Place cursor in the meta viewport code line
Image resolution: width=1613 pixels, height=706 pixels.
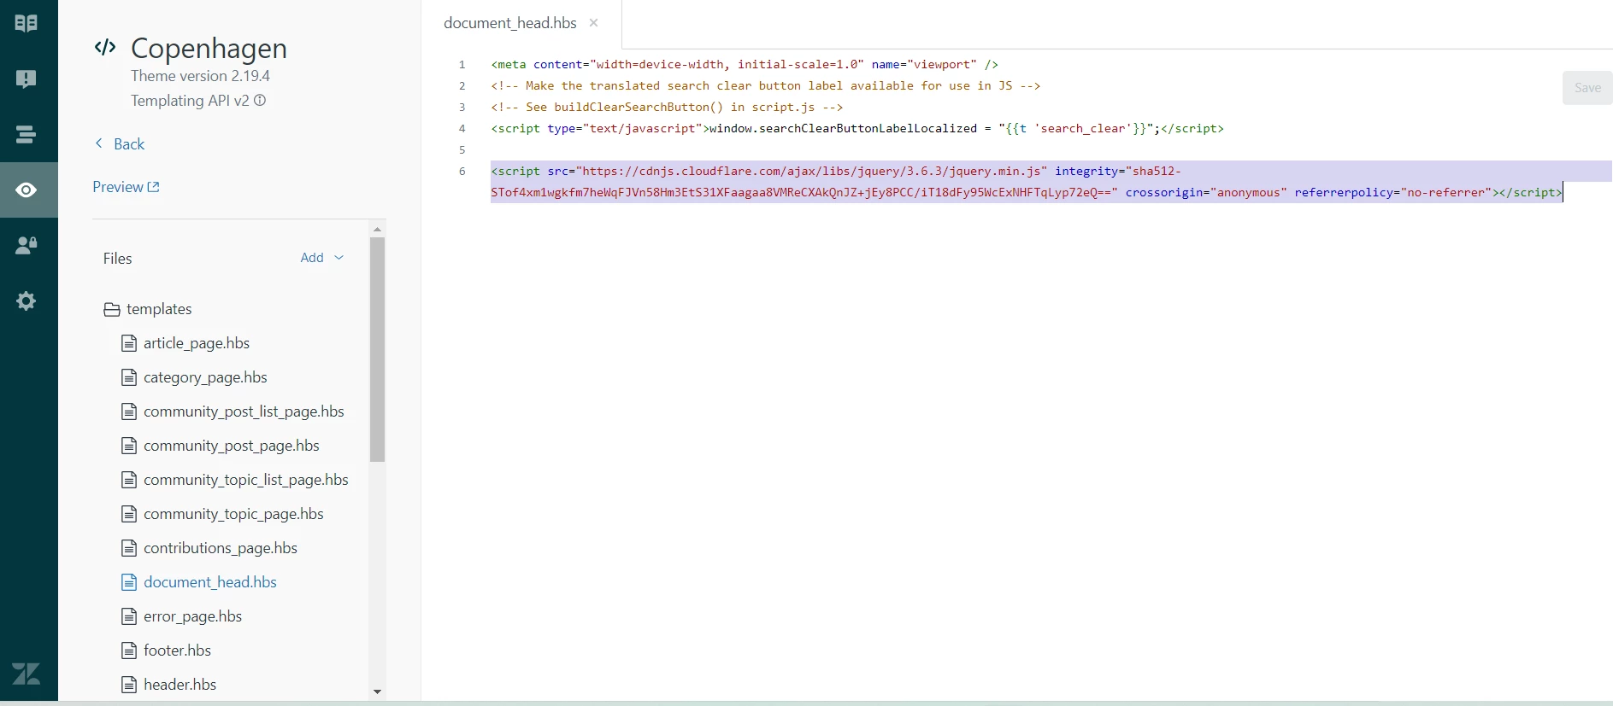pos(745,64)
